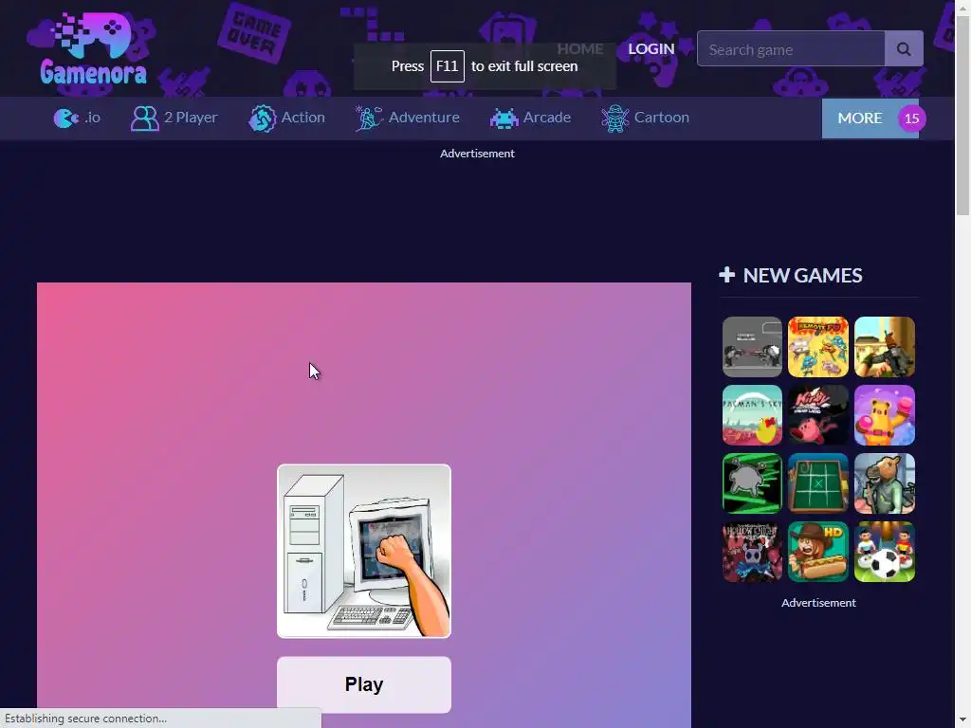This screenshot has width=971, height=728.
Task: Open the cowboy hot dog HD thumbnail
Action: pyautogui.click(x=818, y=551)
